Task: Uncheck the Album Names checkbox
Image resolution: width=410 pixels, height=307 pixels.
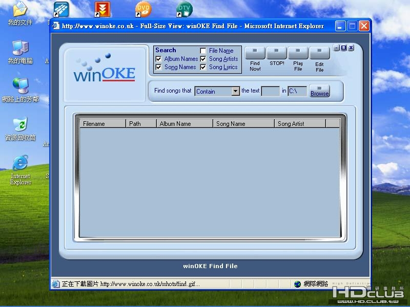Action: [x=158, y=59]
